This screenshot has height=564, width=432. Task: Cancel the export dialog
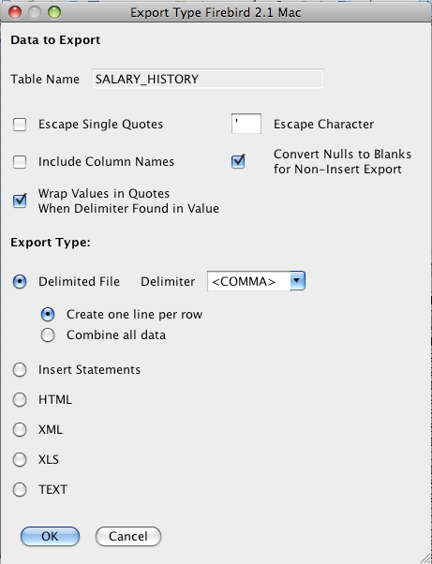pyautogui.click(x=128, y=536)
